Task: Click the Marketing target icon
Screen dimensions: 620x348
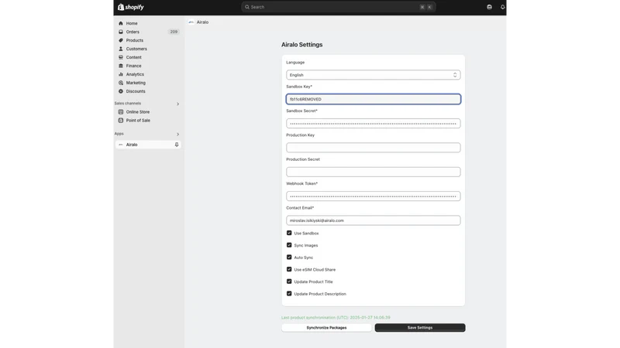Action: 121,83
